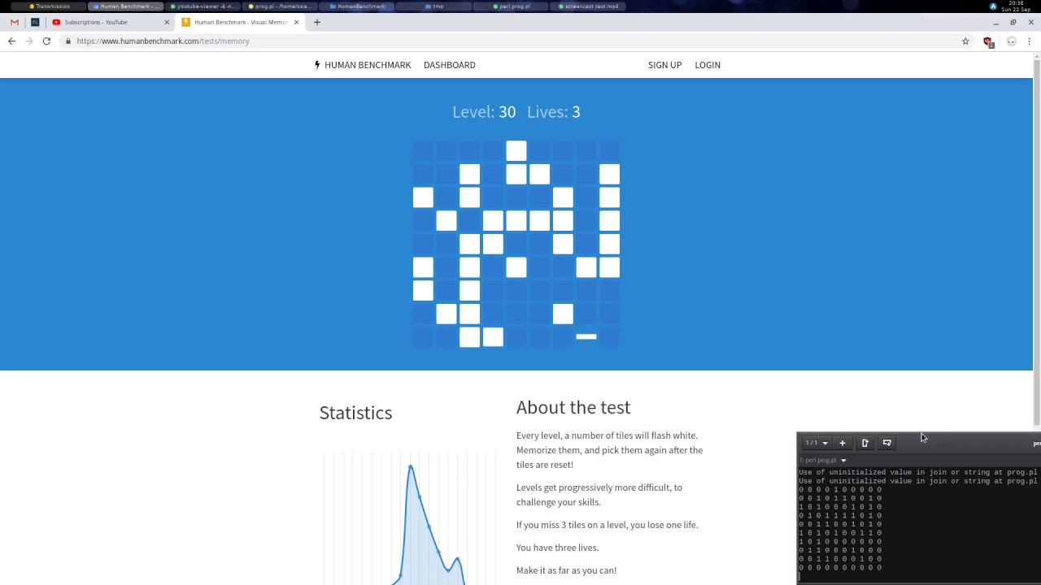Click the terminal detach tab icon
The height and width of the screenshot is (585, 1041).
click(x=865, y=443)
